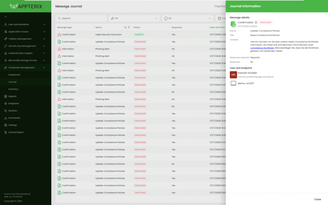Open License Report via its document icon

6,132
